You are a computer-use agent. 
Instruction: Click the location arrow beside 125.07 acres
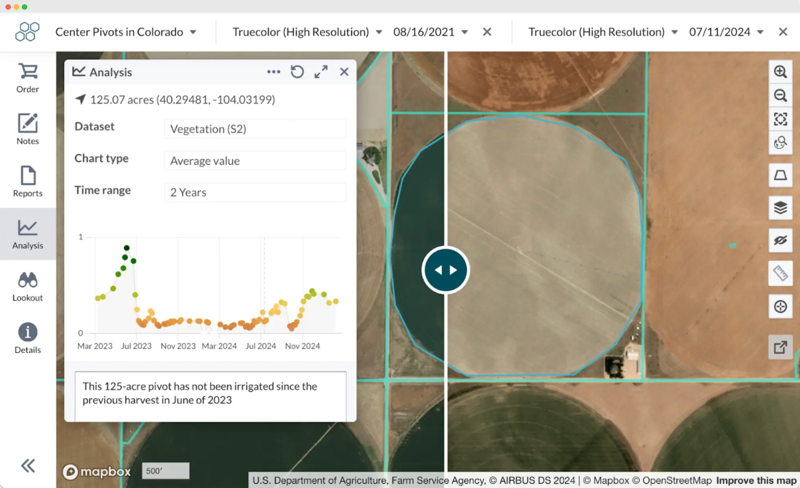pyautogui.click(x=80, y=99)
